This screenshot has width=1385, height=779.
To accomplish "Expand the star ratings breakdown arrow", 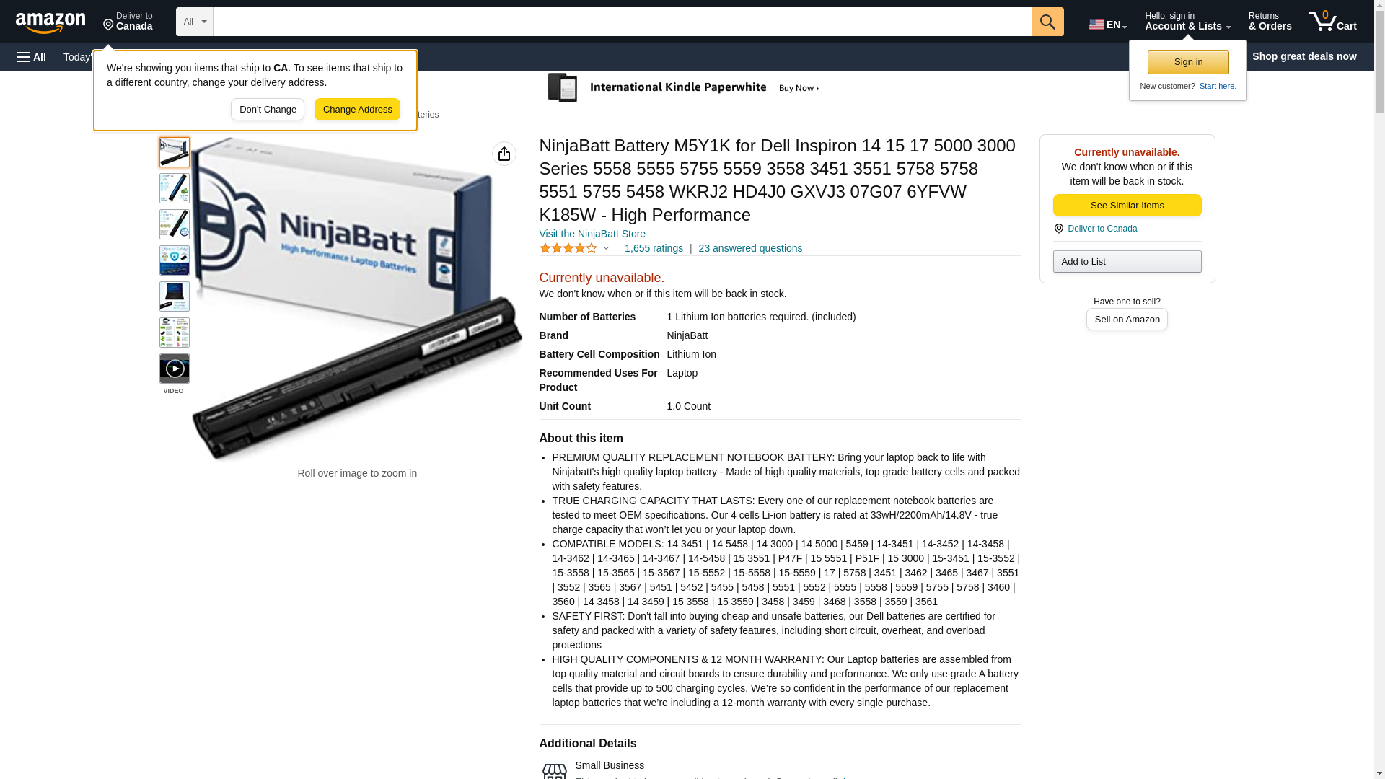I will click(606, 248).
